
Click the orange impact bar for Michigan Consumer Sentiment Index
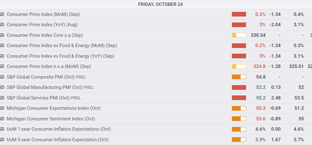(x=239, y=119)
